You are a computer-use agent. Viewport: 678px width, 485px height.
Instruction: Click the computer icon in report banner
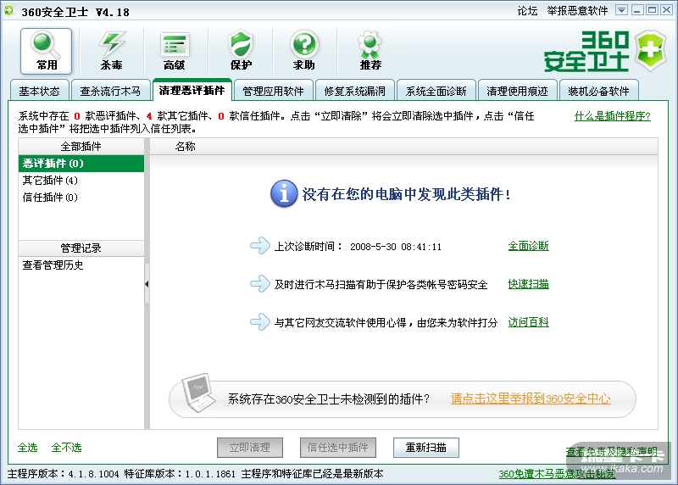click(x=198, y=392)
